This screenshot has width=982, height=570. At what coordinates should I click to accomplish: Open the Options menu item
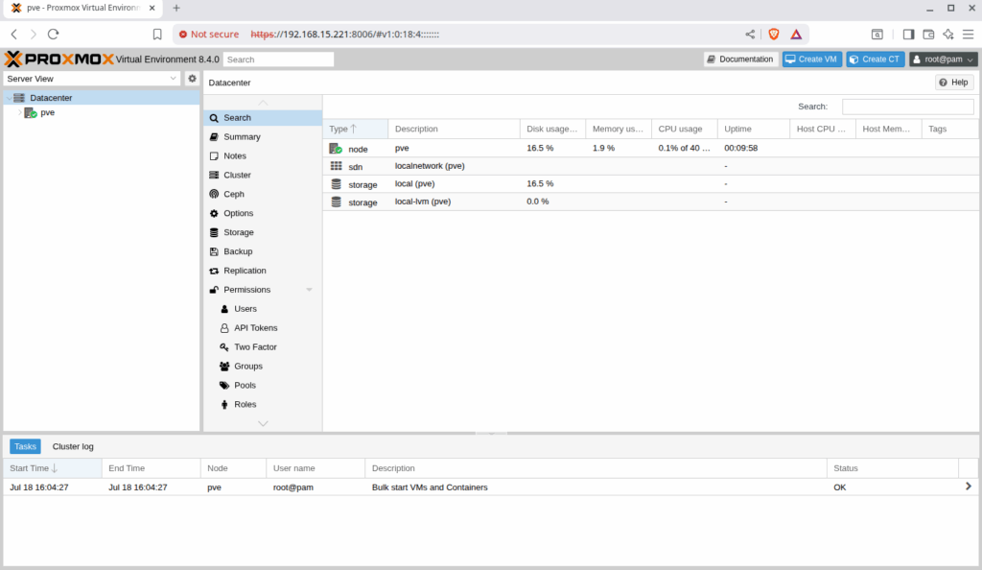pos(263,213)
